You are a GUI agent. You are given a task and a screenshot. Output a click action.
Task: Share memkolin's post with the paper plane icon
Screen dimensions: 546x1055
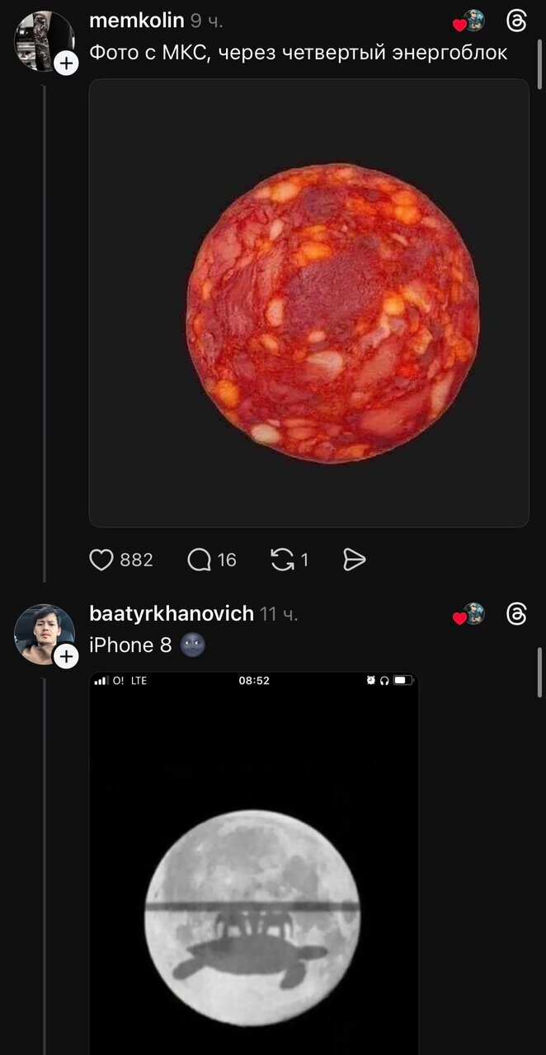click(x=354, y=560)
